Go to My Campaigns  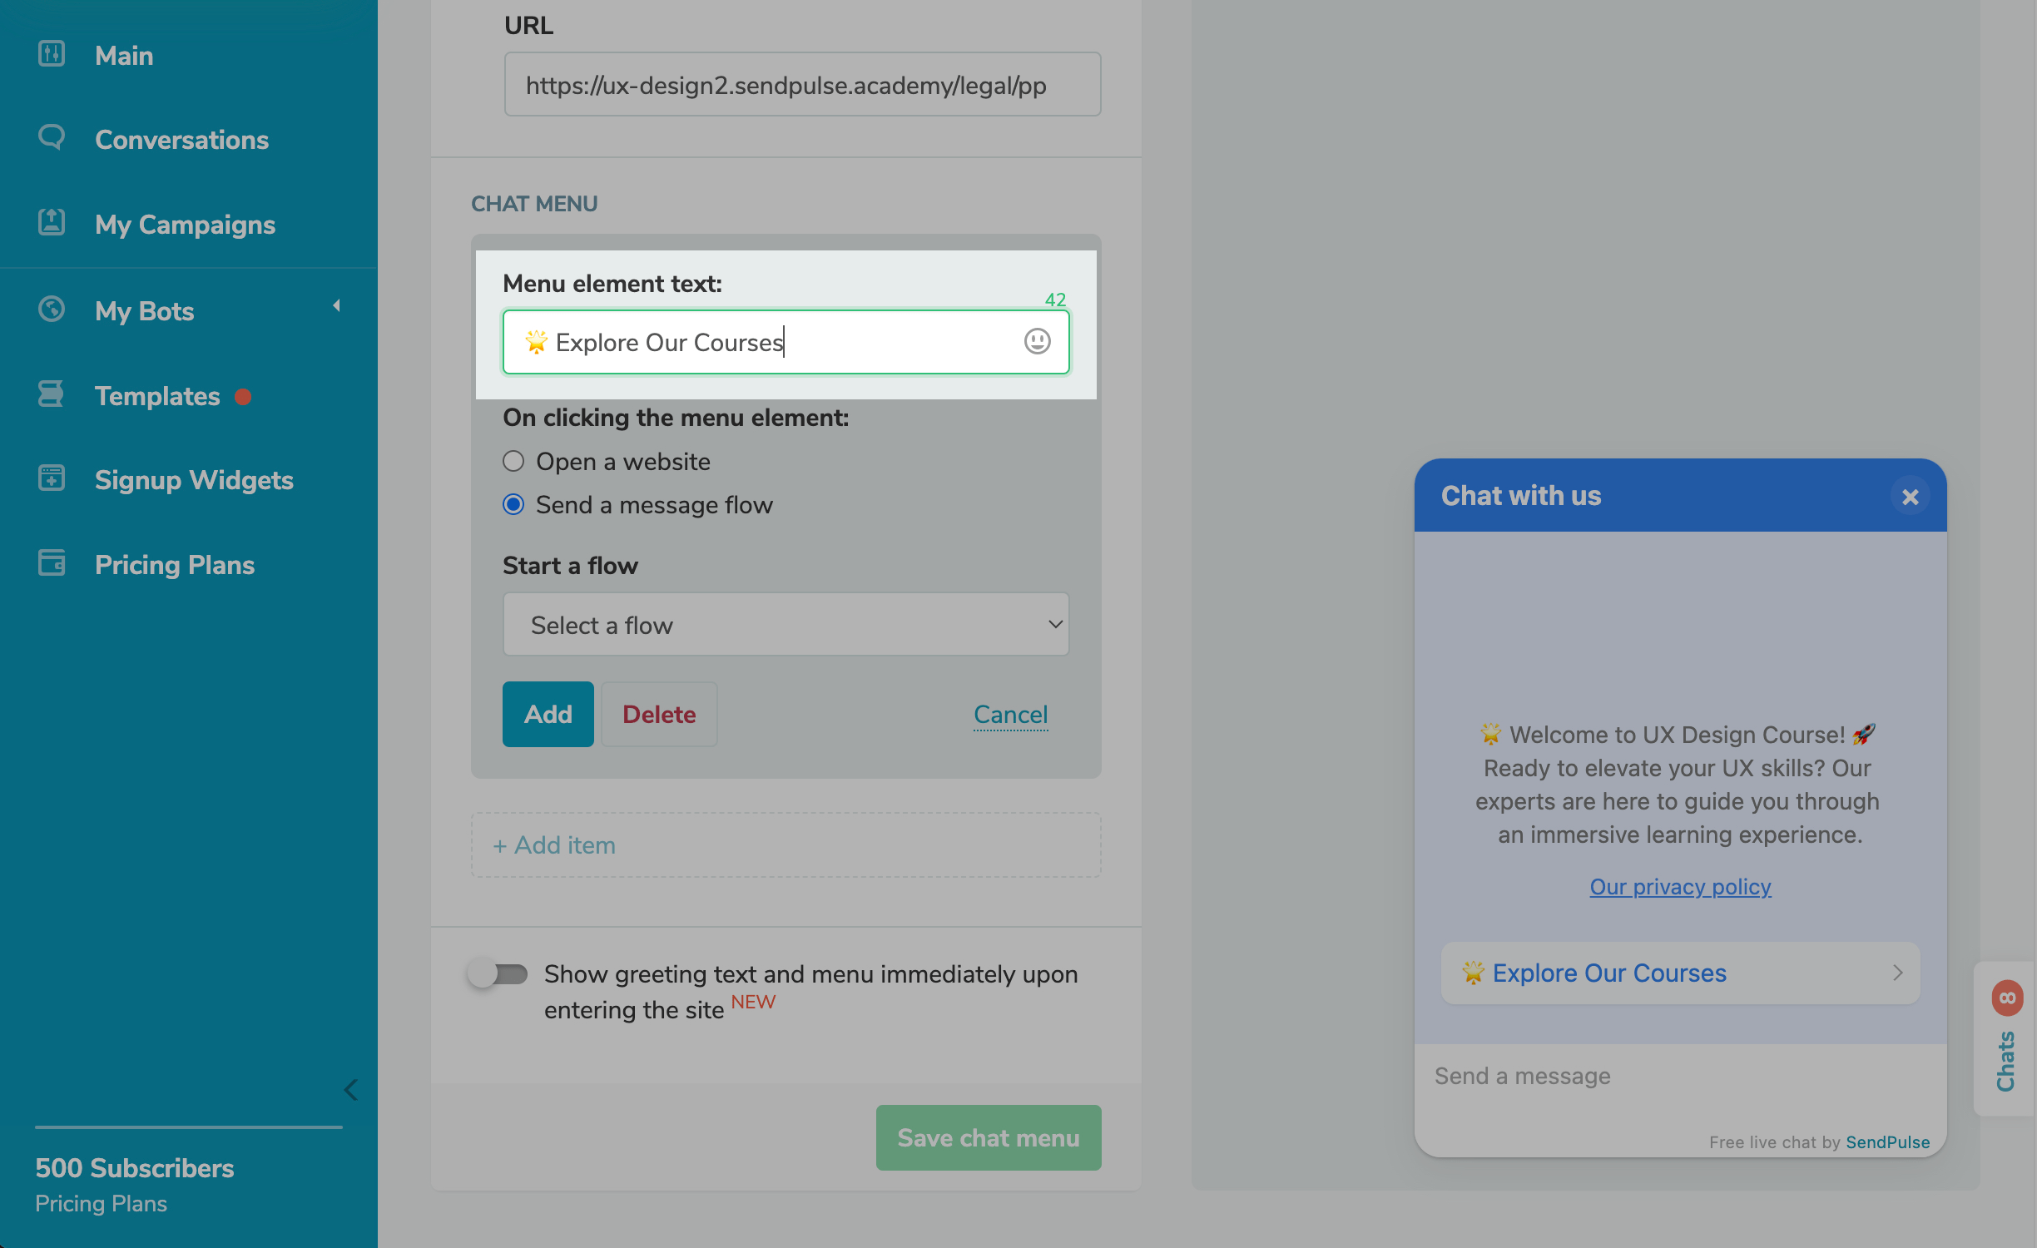pyautogui.click(x=185, y=225)
